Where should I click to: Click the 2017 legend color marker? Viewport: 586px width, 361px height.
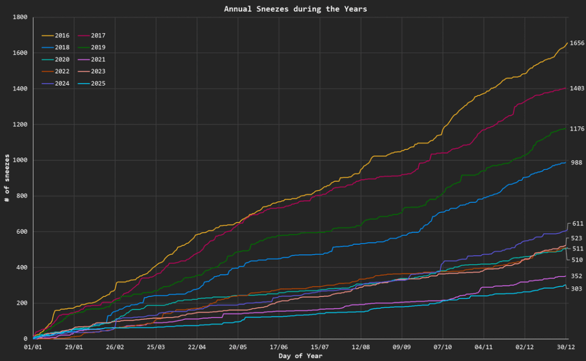click(x=84, y=35)
